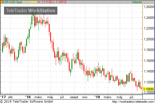Click the 1,16000 price axis label
The width and height of the screenshot is (155, 104).
[149, 61]
